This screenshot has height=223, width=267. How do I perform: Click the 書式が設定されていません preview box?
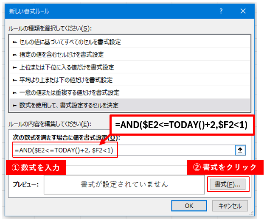(x=124, y=184)
